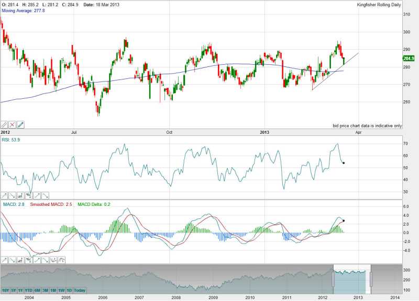419x301 pixels.
Task: Click the Smoothed MACD: 2.5 label
Action: [x=51, y=204]
